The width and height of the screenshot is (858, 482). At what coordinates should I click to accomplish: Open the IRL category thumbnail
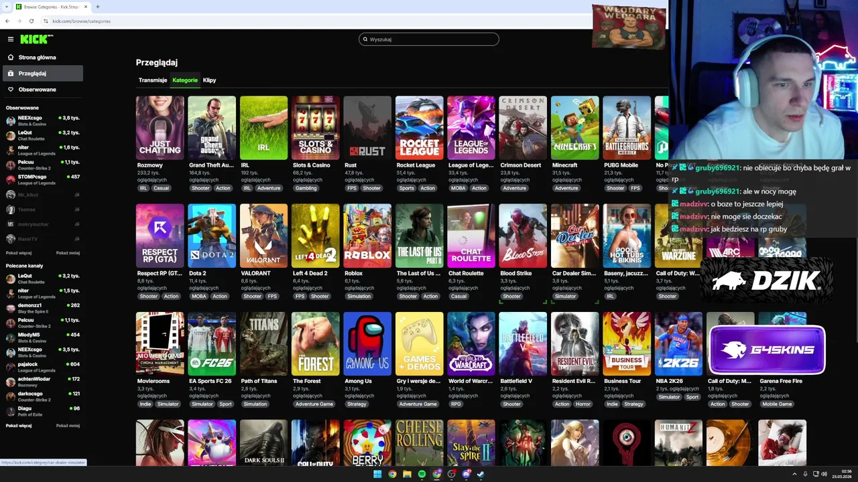(x=263, y=128)
